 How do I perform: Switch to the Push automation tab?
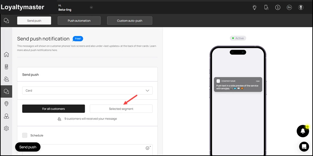pyautogui.click(x=79, y=21)
